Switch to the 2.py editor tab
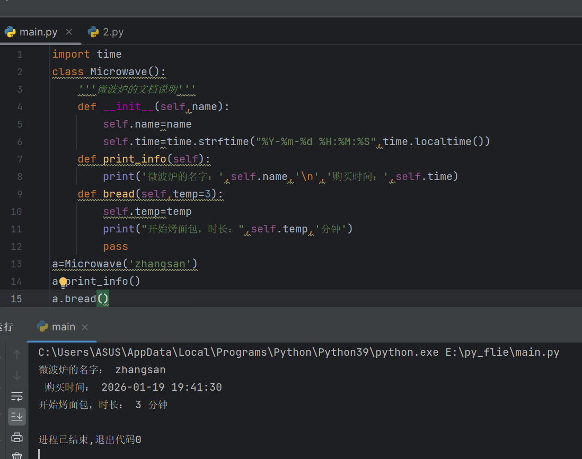 click(106, 32)
